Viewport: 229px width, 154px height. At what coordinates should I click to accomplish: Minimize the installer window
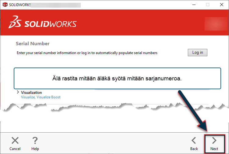[194, 5]
